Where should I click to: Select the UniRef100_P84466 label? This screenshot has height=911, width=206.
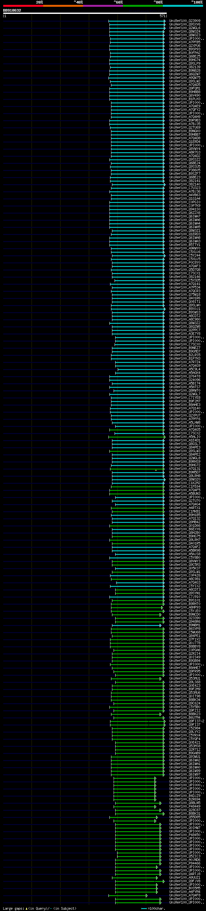click(x=185, y=863)
